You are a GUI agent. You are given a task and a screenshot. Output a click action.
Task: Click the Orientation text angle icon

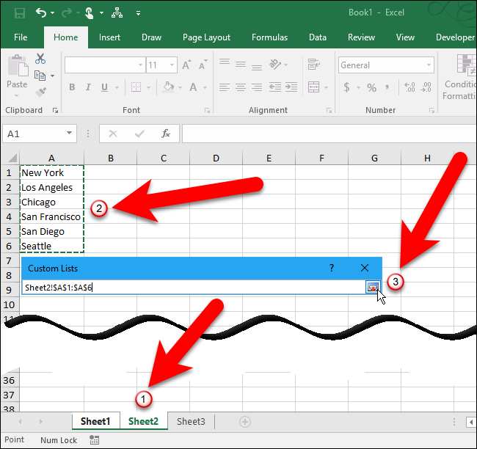coord(275,64)
